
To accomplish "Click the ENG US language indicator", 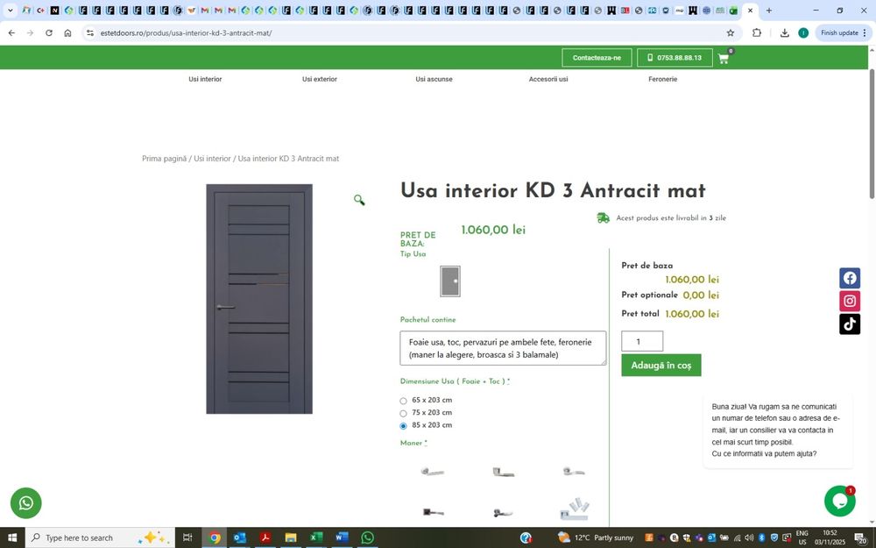I will coord(802,538).
